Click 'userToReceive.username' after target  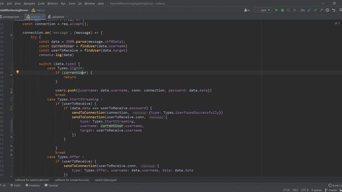(x=119, y=130)
